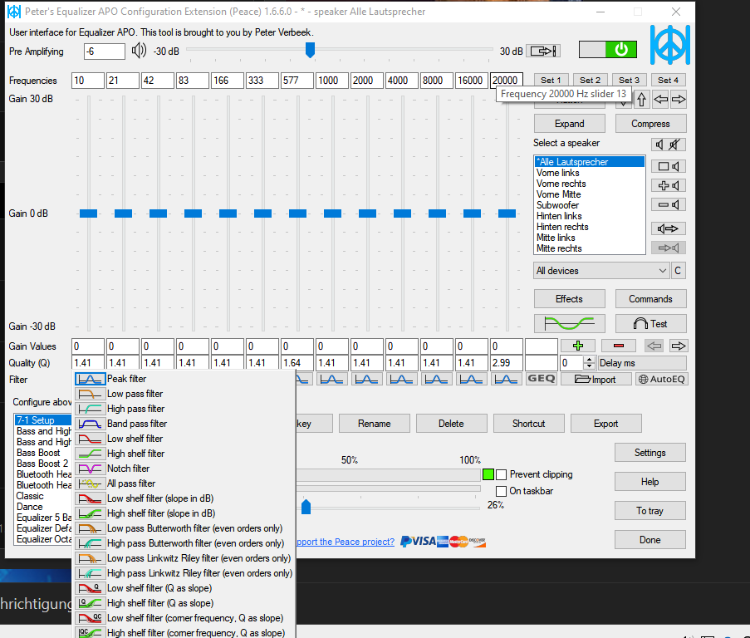Add a slider with green plus

click(578, 346)
